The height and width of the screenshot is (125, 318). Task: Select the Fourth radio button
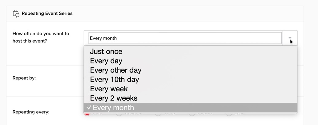(x=192, y=114)
